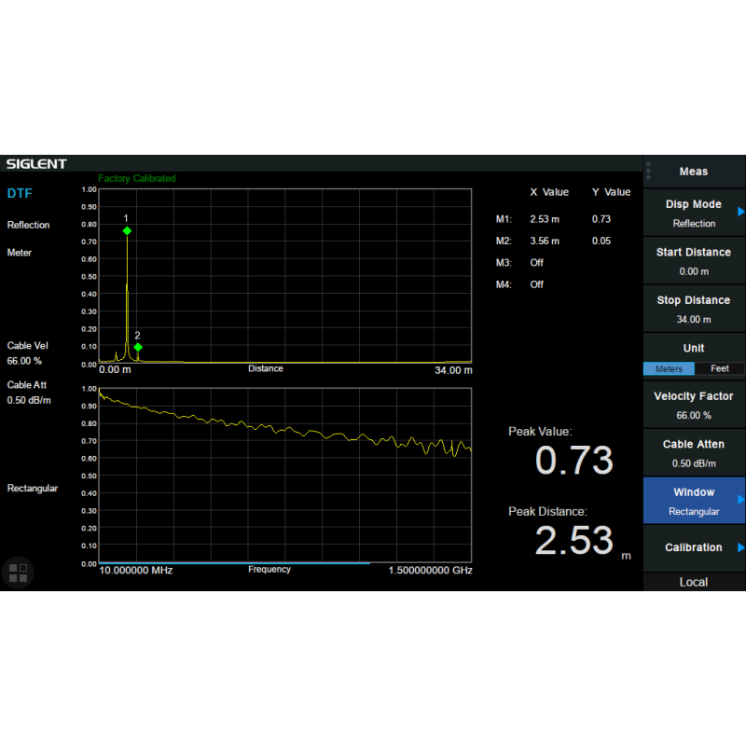This screenshot has height=746, width=746.
Task: Expand the Calibration submenu arrow
Action: [740, 547]
